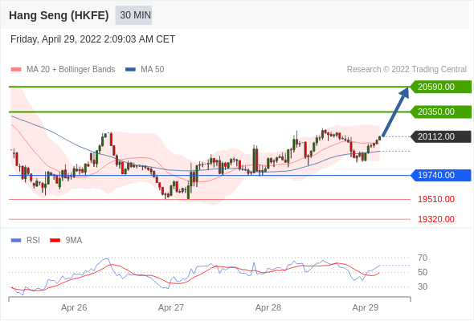
Task: Select the 20590.00 resistance price tag
Action: (x=441, y=87)
